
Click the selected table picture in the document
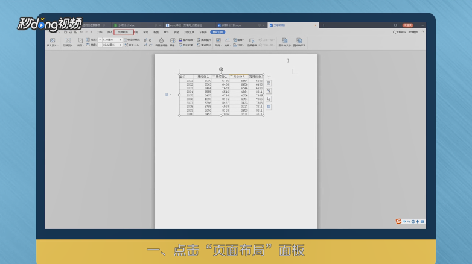point(222,95)
